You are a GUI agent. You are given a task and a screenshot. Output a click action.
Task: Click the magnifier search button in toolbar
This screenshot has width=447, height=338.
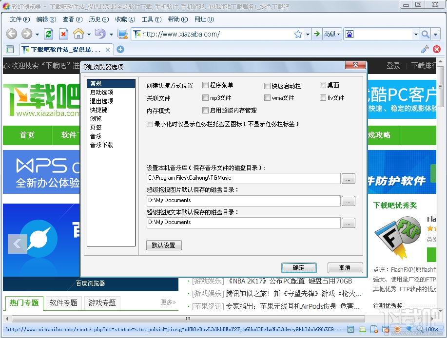(426, 34)
